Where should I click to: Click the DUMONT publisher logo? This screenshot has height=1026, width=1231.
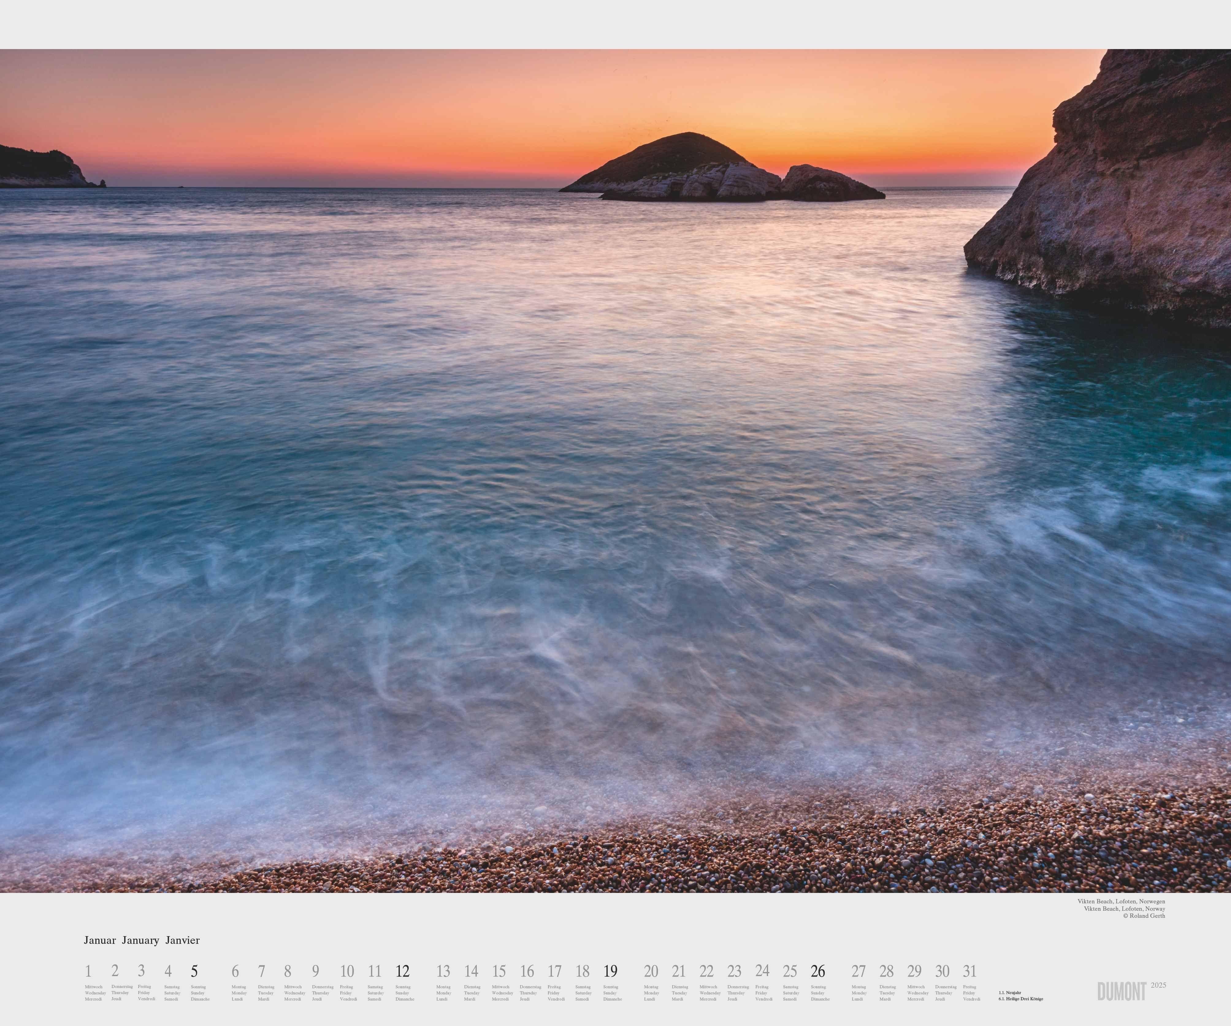pyautogui.click(x=1121, y=991)
